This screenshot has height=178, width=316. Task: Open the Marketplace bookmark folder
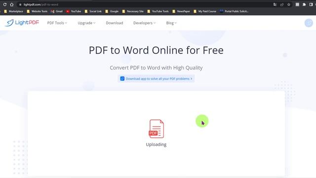[13, 11]
